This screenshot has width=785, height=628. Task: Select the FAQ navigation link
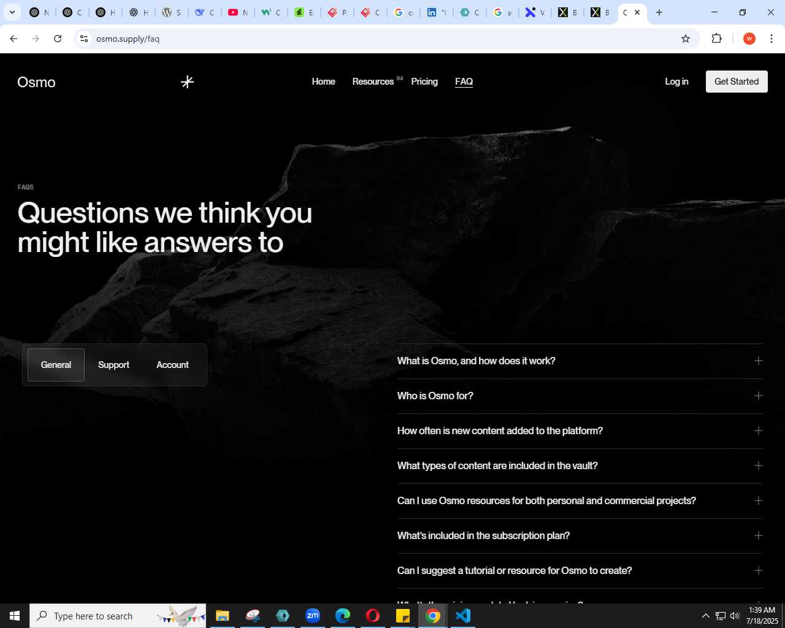tap(464, 82)
